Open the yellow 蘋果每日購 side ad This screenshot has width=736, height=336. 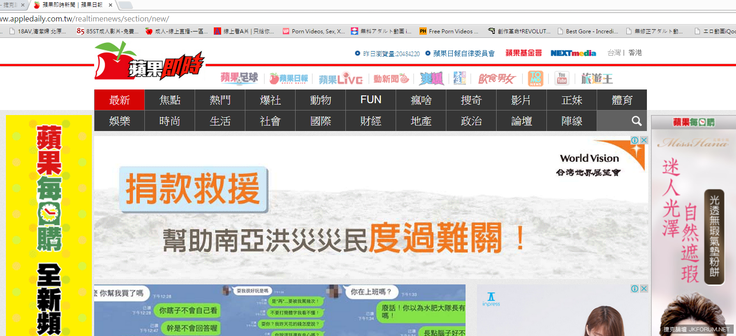click(49, 226)
